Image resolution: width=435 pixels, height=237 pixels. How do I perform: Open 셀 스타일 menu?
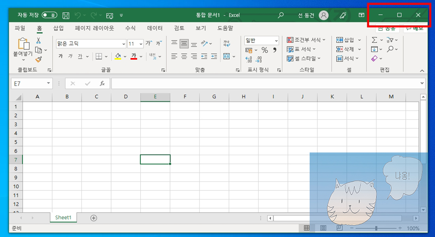pos(304,58)
